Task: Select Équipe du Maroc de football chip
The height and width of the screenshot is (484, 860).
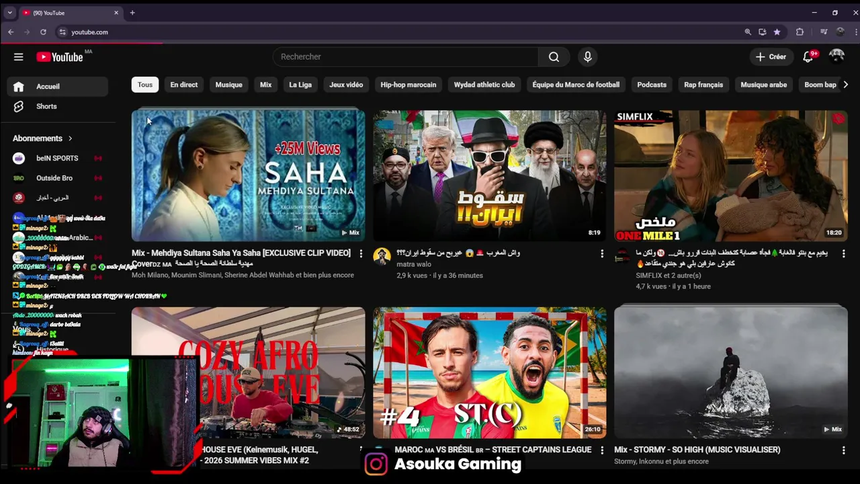Action: pos(576,85)
